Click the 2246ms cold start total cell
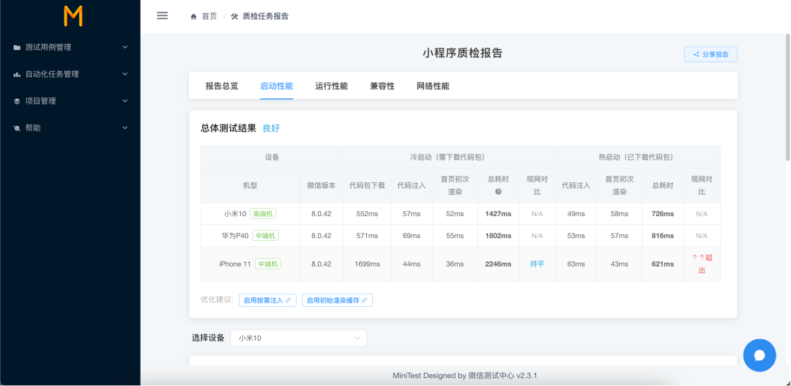The width and height of the screenshot is (791, 386). tap(499, 264)
